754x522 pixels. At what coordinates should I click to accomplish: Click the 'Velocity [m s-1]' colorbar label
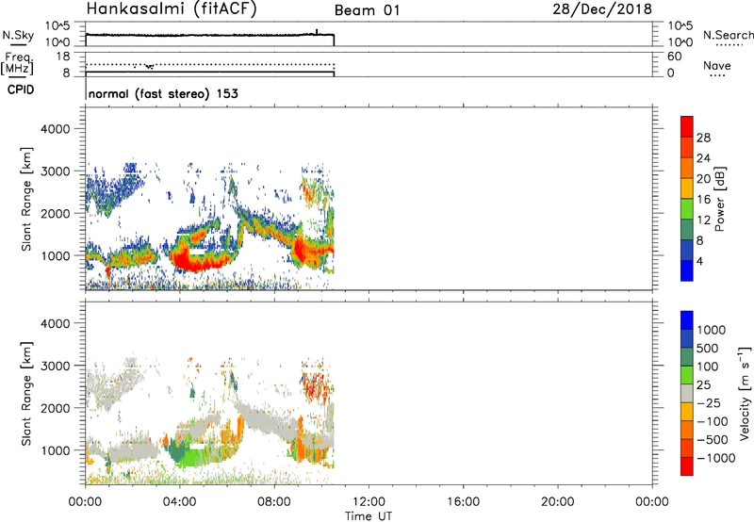tap(745, 393)
